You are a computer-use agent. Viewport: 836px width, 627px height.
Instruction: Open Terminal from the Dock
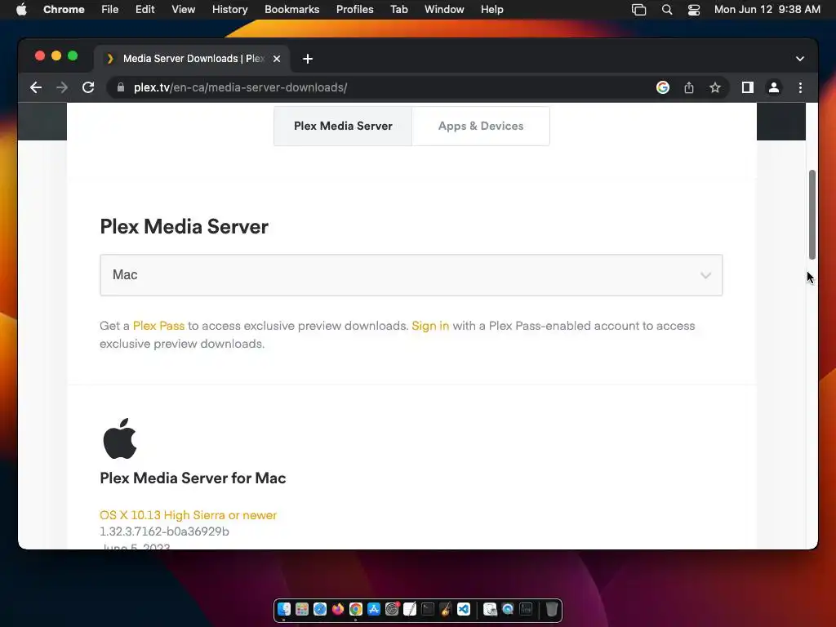pos(428,609)
